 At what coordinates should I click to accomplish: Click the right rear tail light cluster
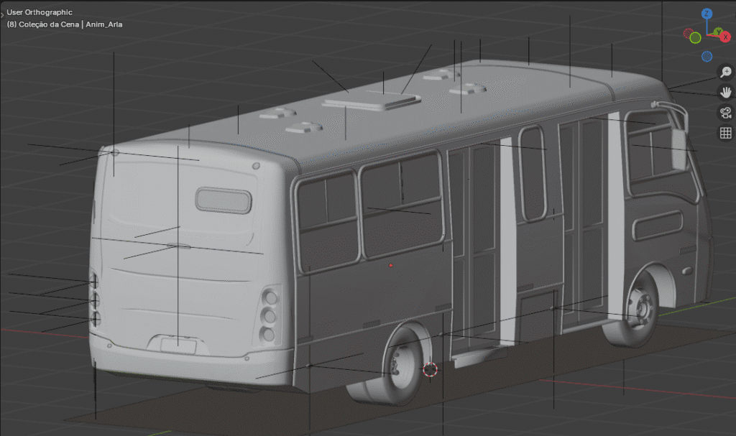pos(269,315)
